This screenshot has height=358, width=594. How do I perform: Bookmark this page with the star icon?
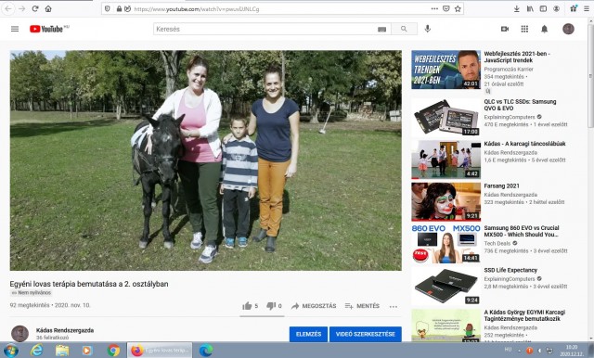(x=458, y=8)
